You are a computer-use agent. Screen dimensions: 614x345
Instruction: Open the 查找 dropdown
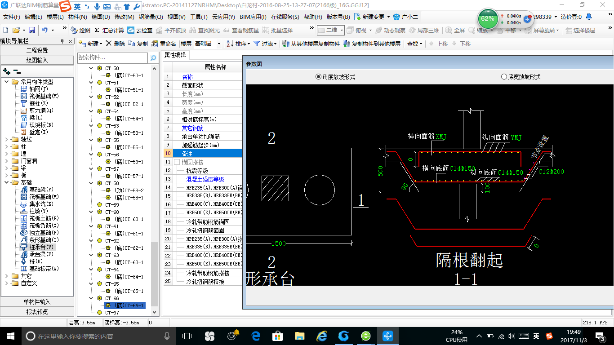[x=415, y=44]
